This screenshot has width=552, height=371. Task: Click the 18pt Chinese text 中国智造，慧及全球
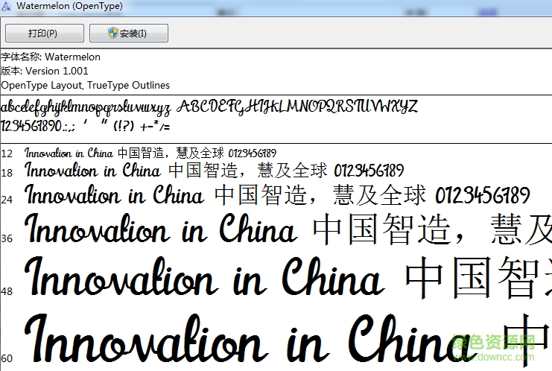click(x=248, y=170)
